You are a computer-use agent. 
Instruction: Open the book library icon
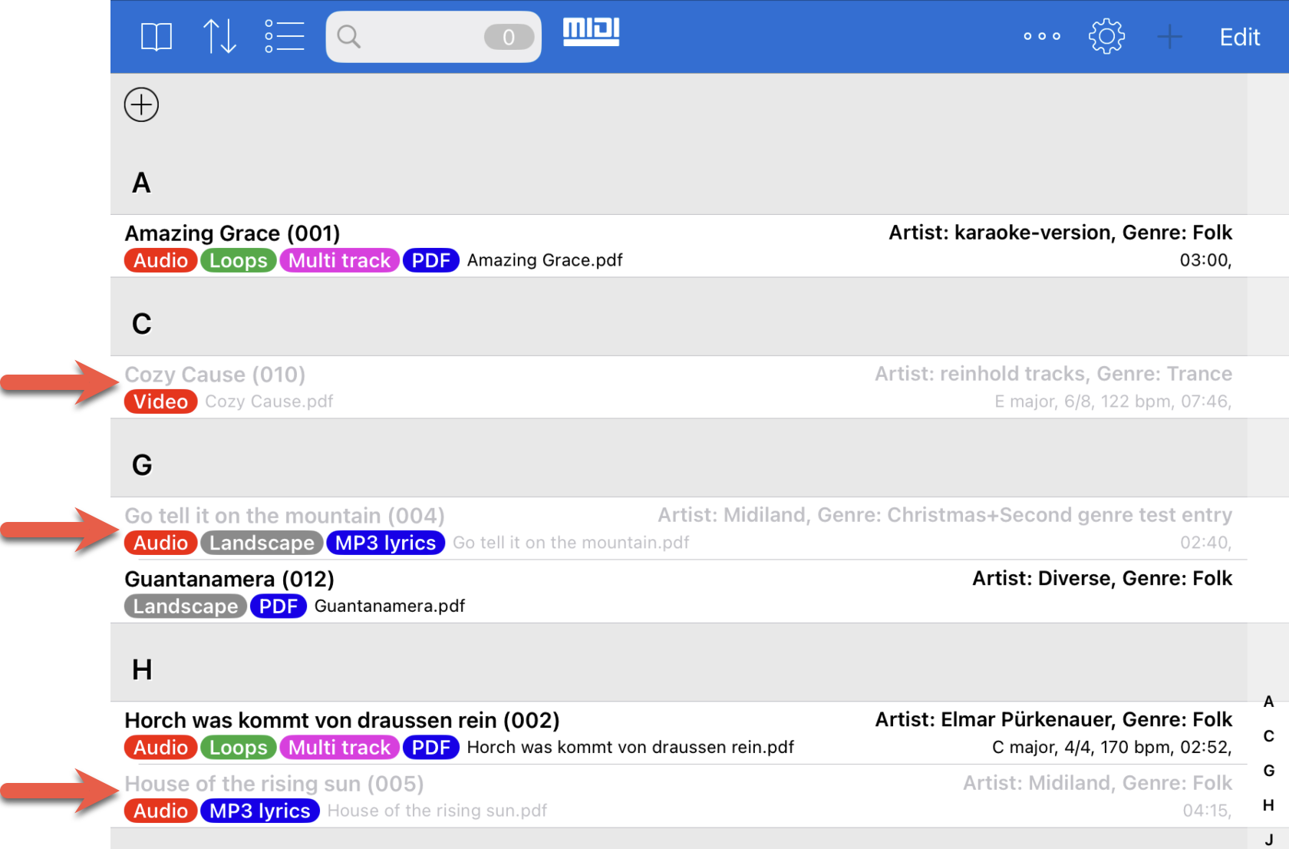point(157,37)
